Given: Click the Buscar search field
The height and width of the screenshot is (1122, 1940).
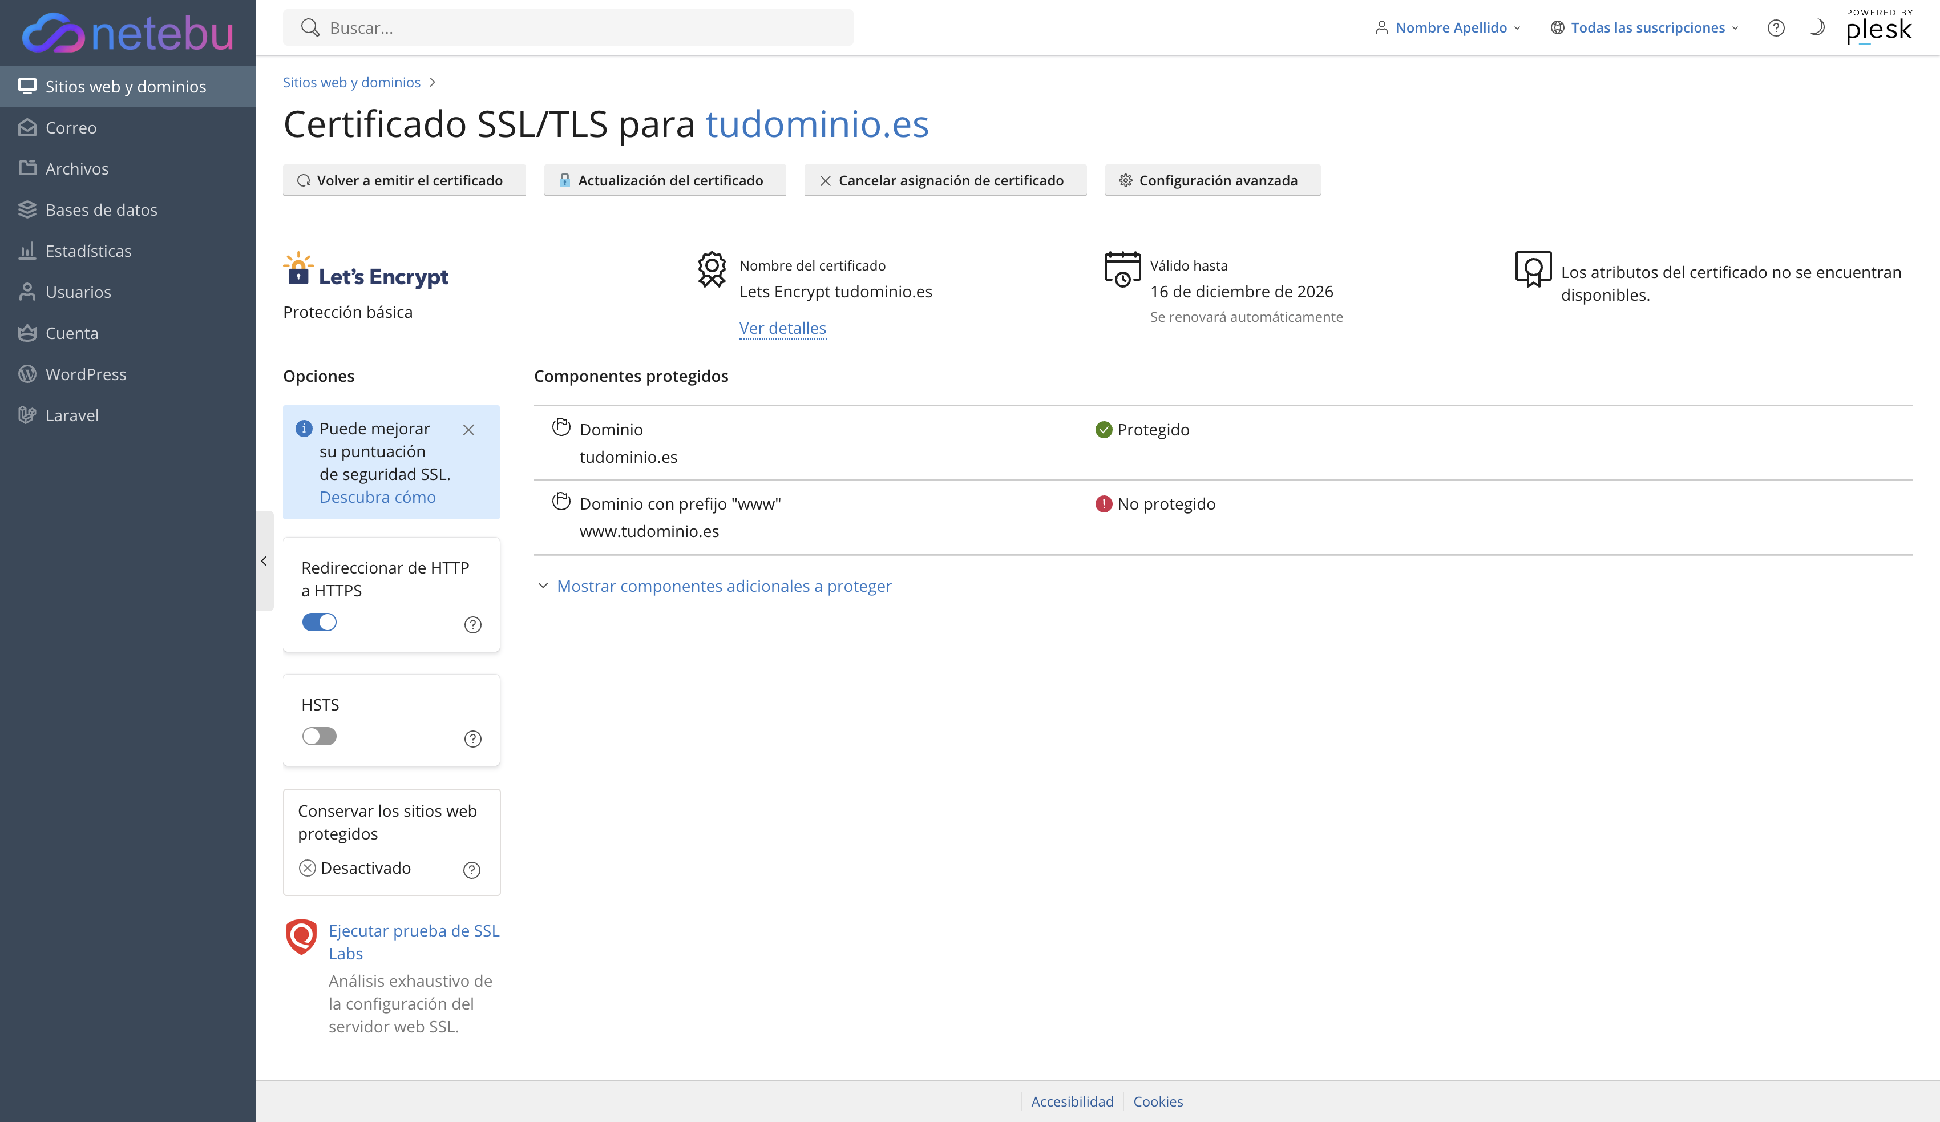Looking at the screenshot, I should tap(568, 28).
